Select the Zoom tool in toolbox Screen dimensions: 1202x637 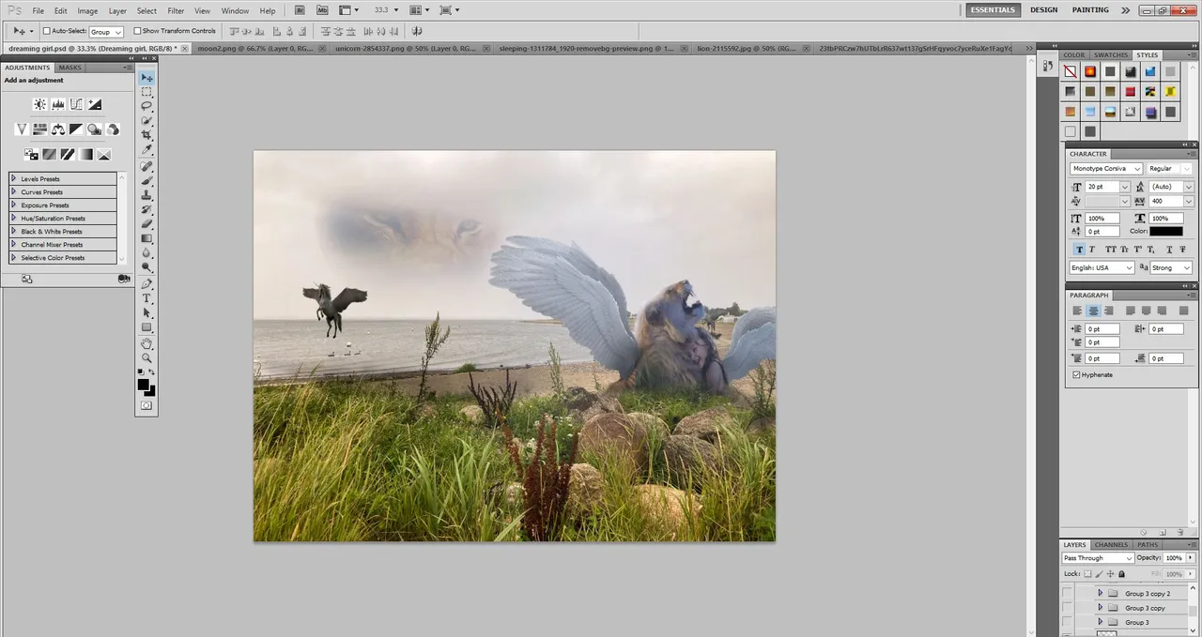pos(146,357)
